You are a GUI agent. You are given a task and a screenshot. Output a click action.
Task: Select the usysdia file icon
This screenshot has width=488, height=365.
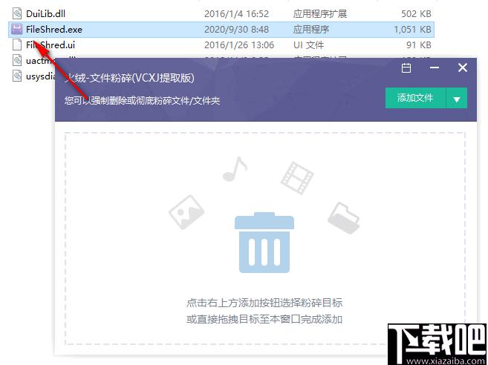click(17, 76)
